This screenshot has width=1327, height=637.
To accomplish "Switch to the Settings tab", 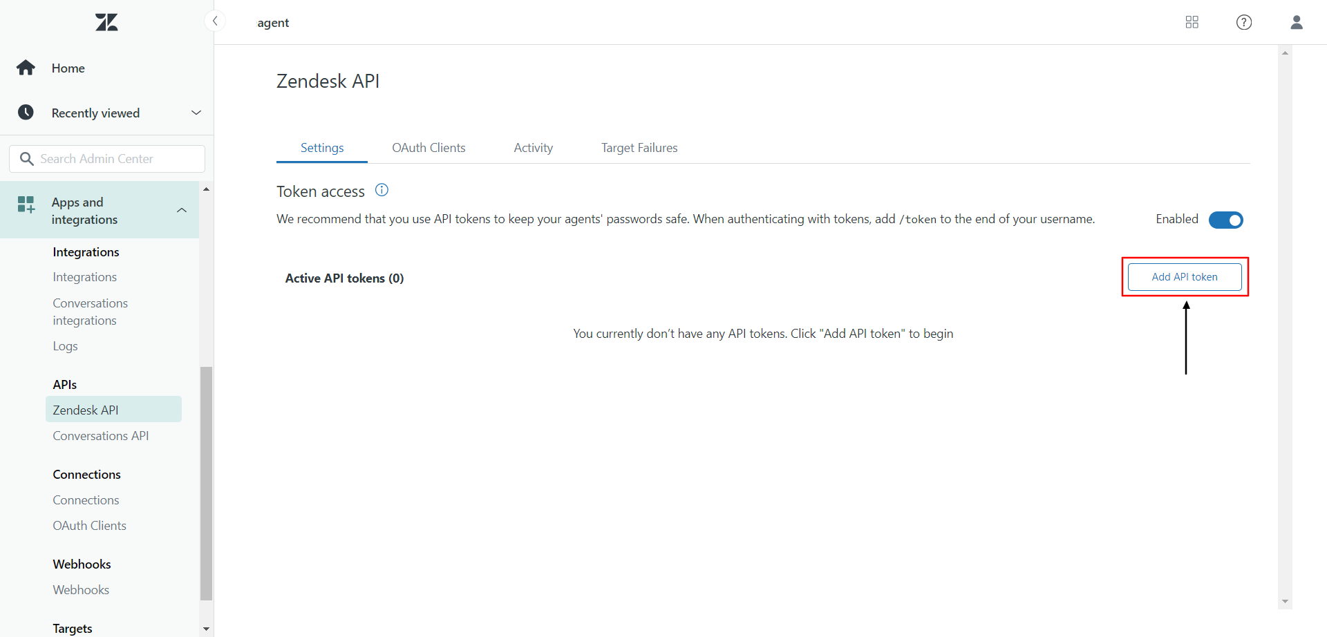I will 322,148.
